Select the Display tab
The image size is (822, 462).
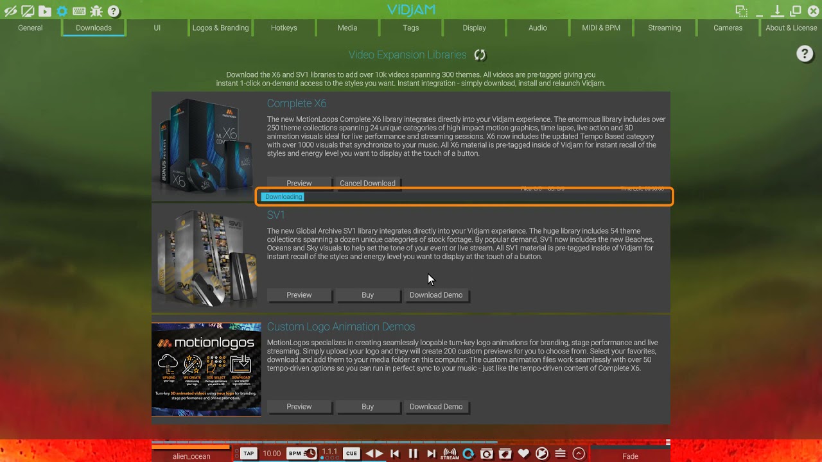[x=475, y=28]
